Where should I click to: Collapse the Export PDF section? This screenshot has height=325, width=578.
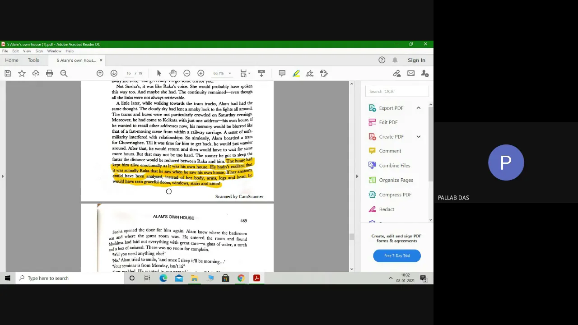pyautogui.click(x=419, y=108)
